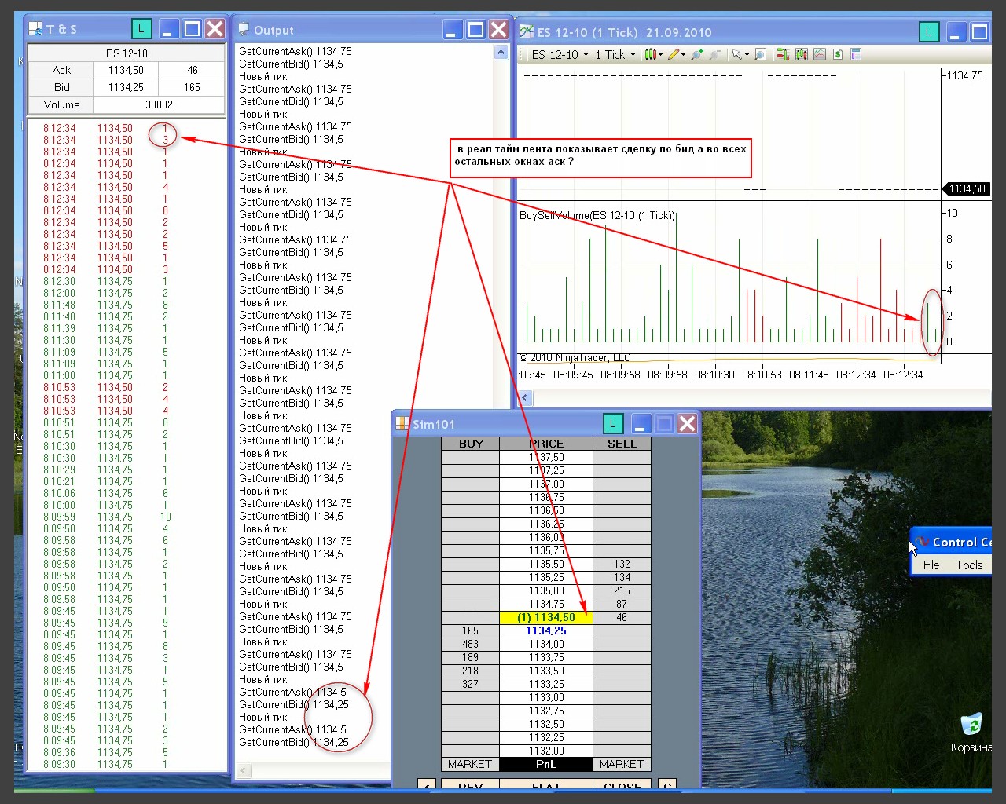This screenshot has height=804, width=1006.
Task: Open the Tools menu in Control Center
Action: [x=968, y=565]
